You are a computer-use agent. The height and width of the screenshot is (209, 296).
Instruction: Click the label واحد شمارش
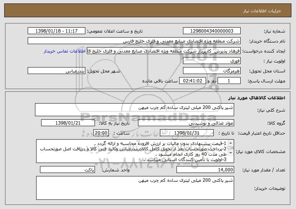(x=116, y=170)
